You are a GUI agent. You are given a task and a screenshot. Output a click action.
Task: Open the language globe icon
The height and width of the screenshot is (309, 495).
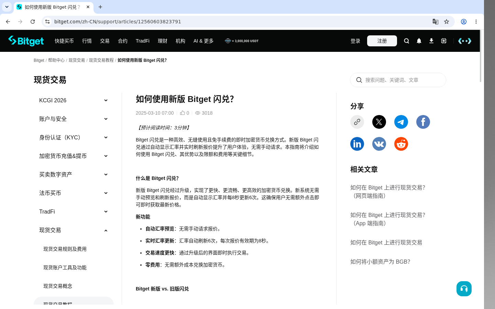[x=444, y=41]
